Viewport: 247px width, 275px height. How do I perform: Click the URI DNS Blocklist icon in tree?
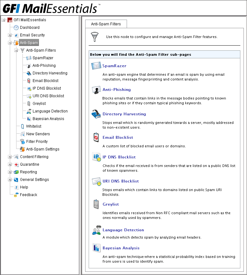click(29, 96)
